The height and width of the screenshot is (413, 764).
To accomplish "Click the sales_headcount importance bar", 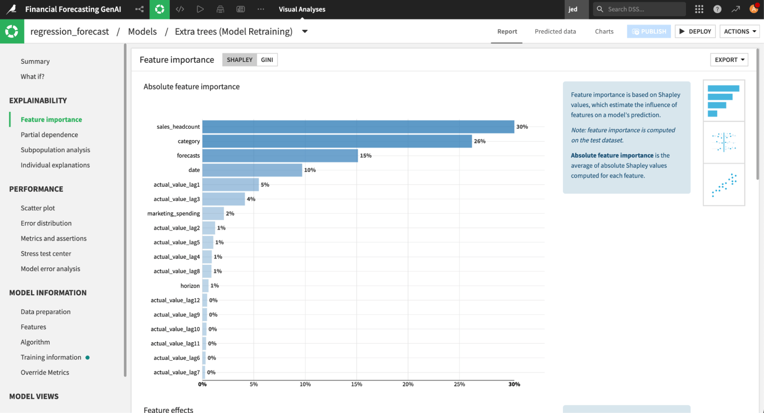I will pos(358,127).
